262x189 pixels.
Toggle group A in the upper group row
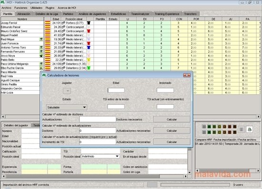pyautogui.click(x=209, y=127)
